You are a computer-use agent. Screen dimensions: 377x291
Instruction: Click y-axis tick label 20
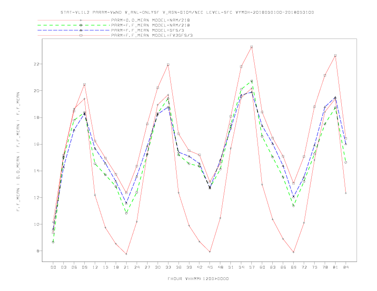[x=37, y=91]
